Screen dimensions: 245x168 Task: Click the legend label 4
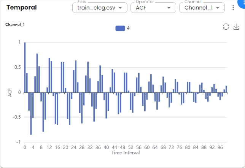point(128,28)
